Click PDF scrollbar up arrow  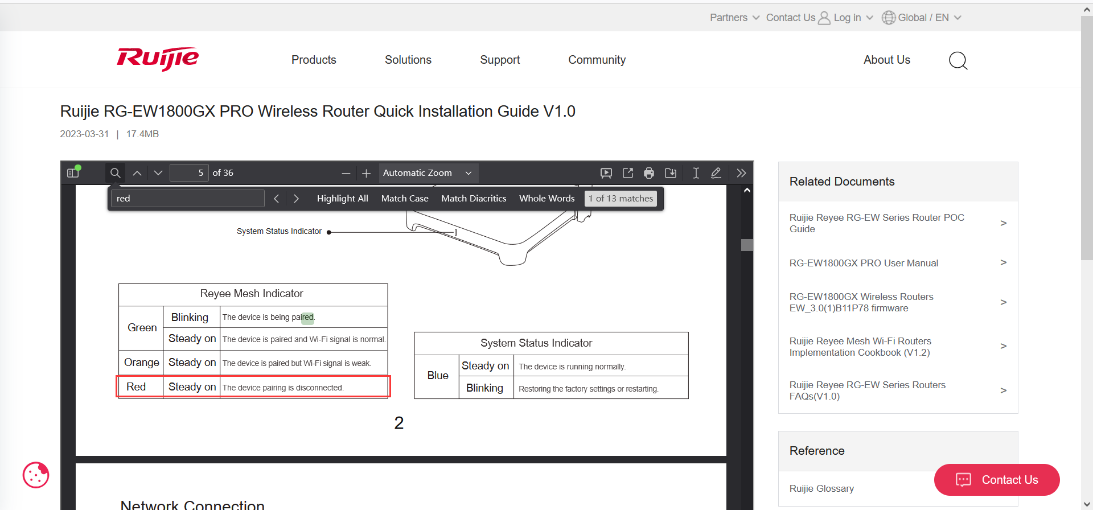pyautogui.click(x=747, y=191)
